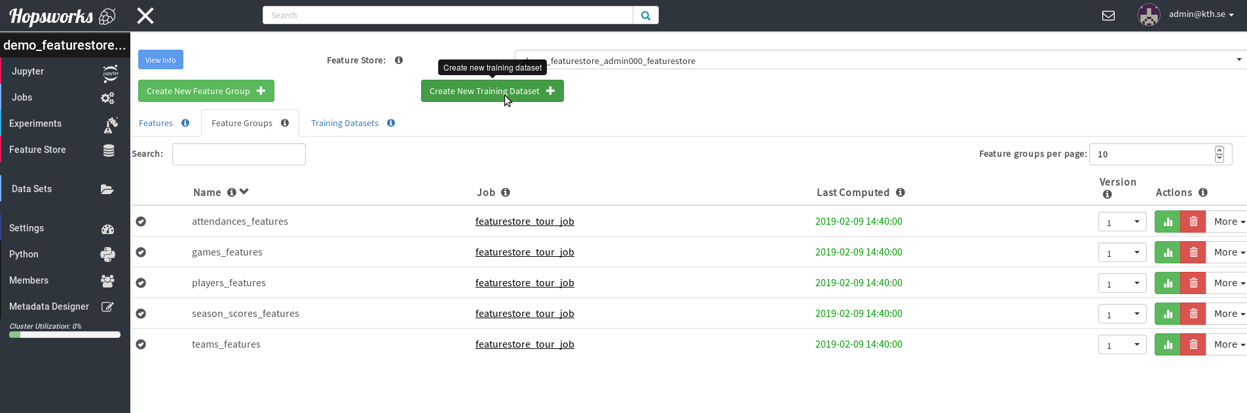View statistics for season_scores_features
1247x413 pixels.
tap(1168, 314)
